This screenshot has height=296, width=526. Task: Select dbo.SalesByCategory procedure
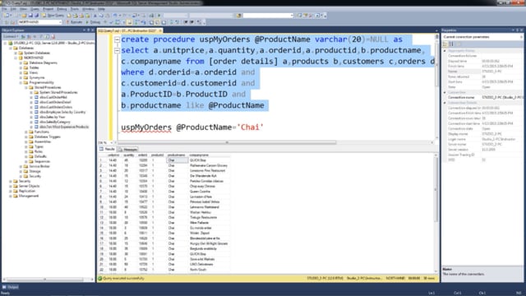pyautogui.click(x=55, y=122)
